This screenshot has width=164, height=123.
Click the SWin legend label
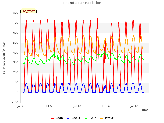point(59,118)
